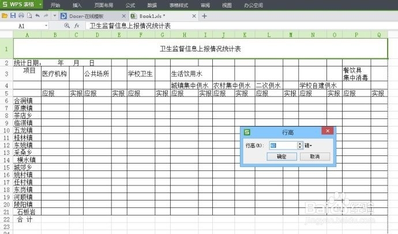
Task: Select row 10 header
Action: tap(6, 130)
